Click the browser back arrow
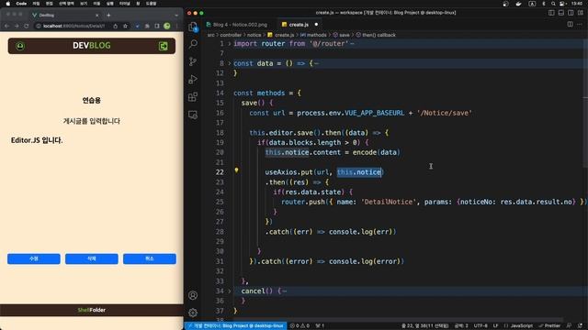This screenshot has height=330, width=588. click(6, 26)
